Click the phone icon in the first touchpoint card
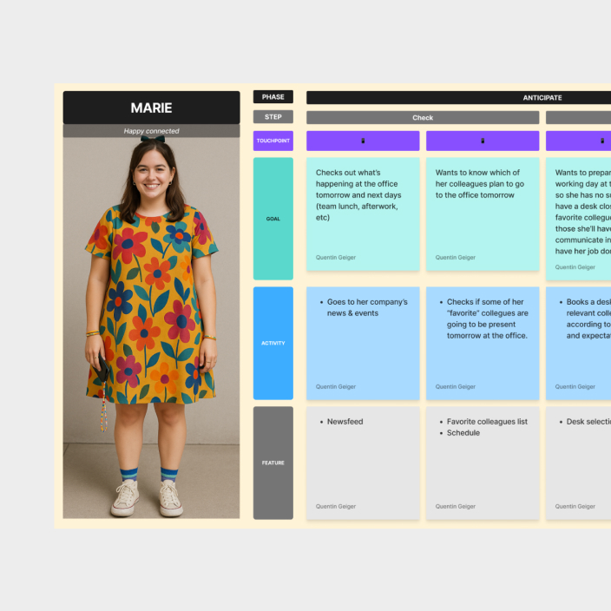Screen dimensions: 611x611 (363, 141)
